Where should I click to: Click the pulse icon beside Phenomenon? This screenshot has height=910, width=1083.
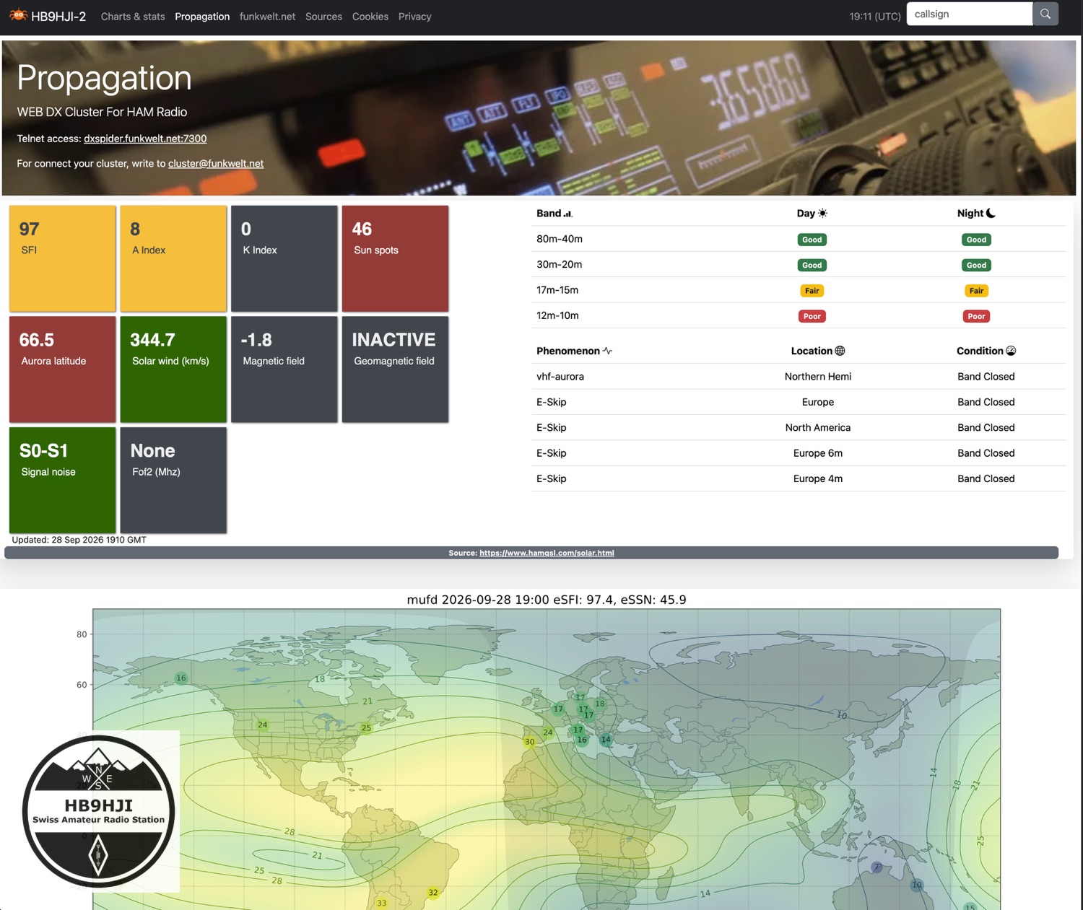tap(607, 351)
